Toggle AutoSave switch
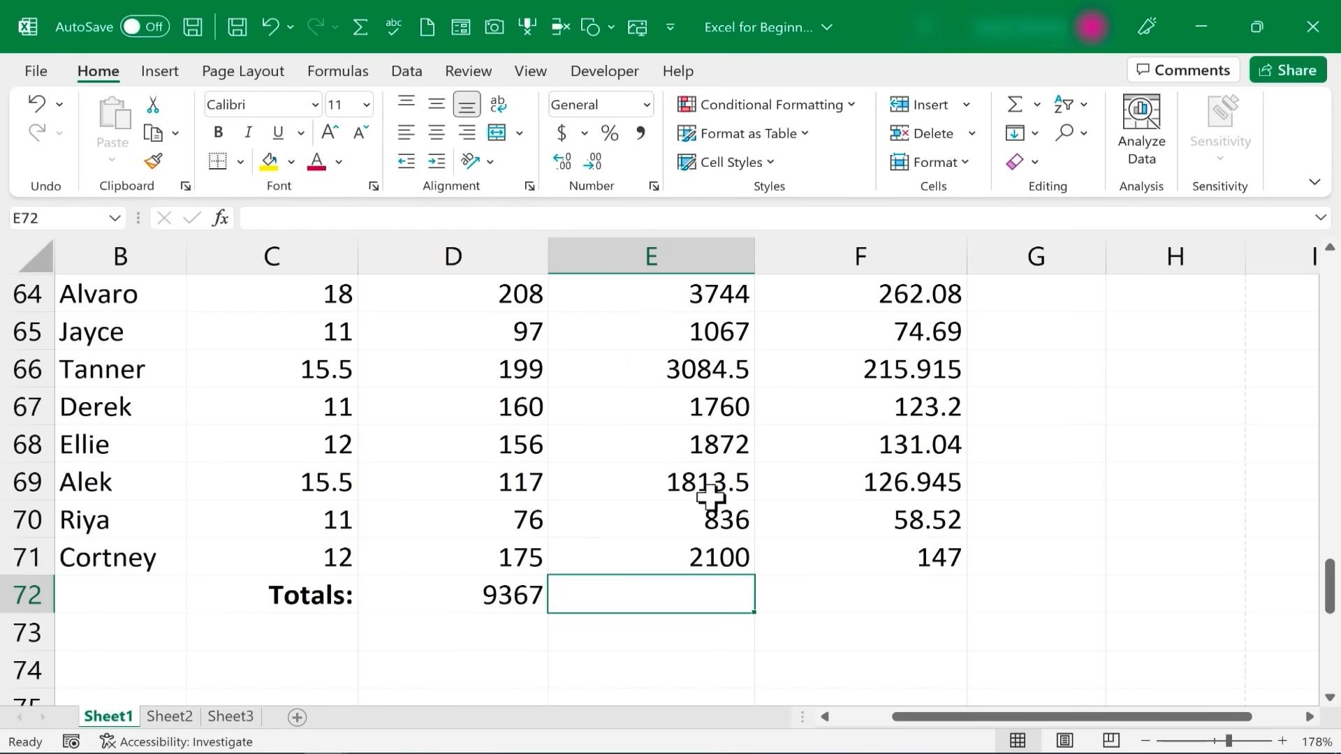1341x754 pixels. point(145,27)
